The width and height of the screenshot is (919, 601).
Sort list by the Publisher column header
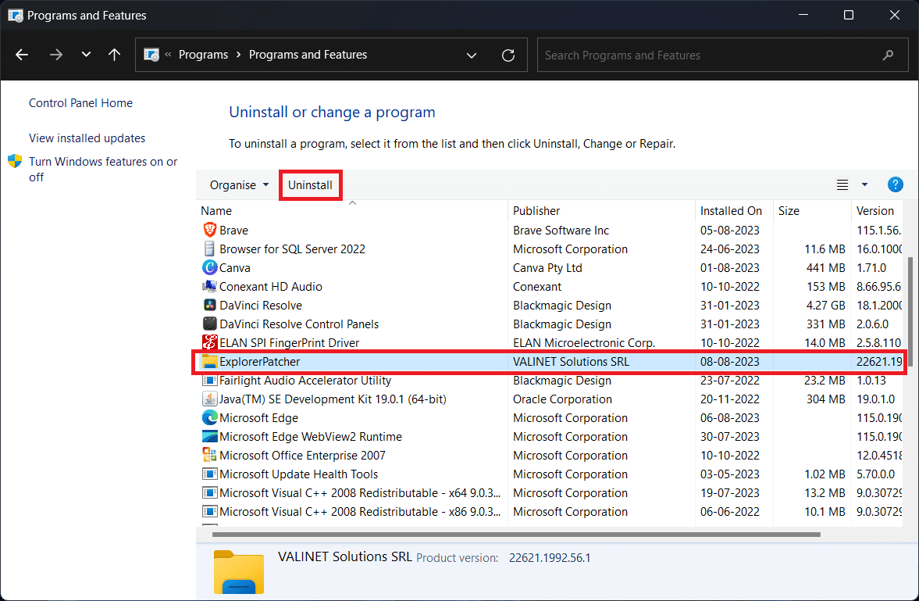(536, 210)
